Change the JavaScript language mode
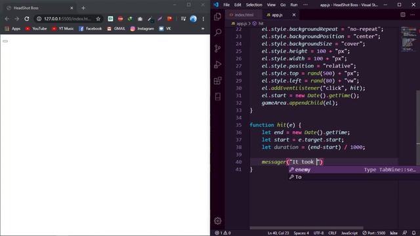 349,233
